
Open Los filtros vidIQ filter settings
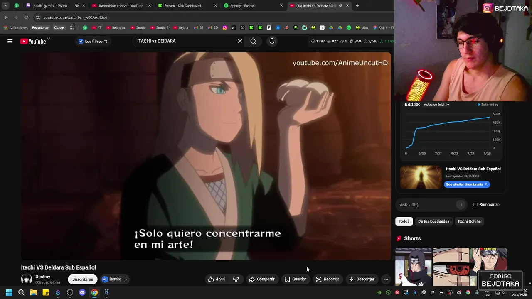coord(93,41)
